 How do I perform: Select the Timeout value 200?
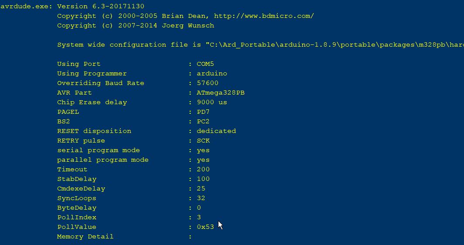tap(203, 170)
